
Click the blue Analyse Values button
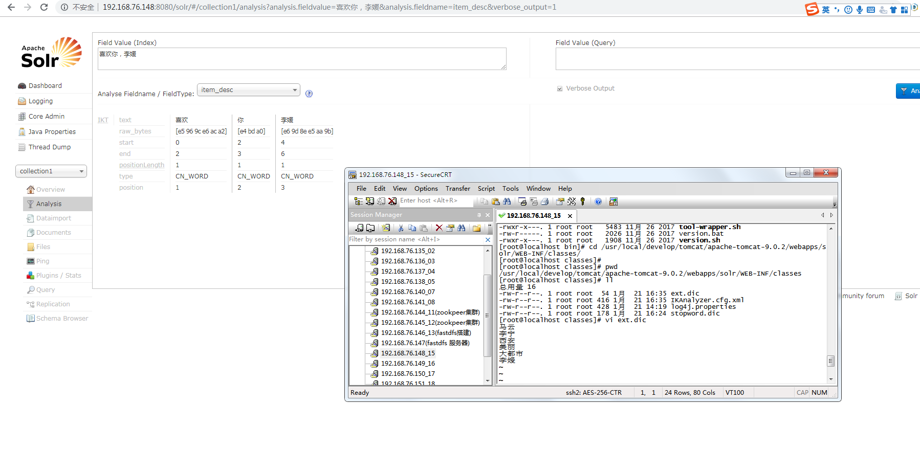tap(908, 91)
